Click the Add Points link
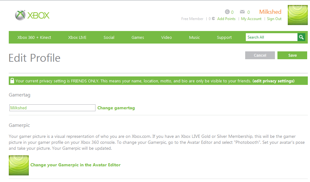 coord(226,19)
